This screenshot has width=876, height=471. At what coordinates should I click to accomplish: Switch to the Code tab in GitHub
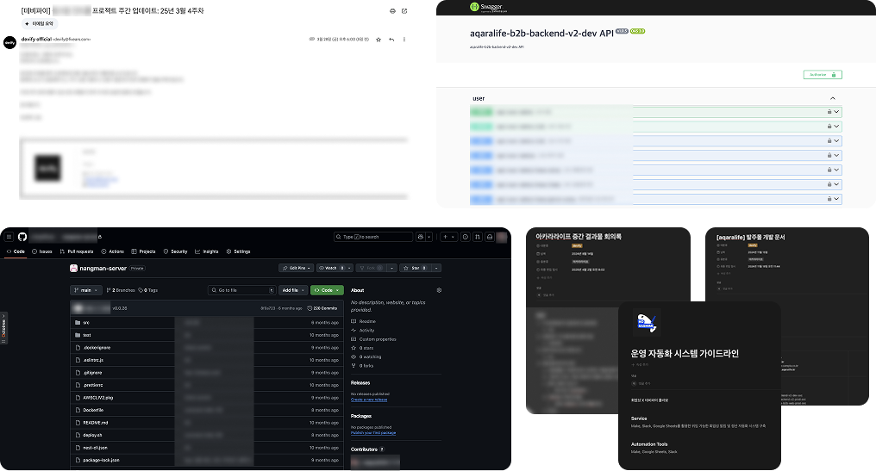tap(16, 251)
